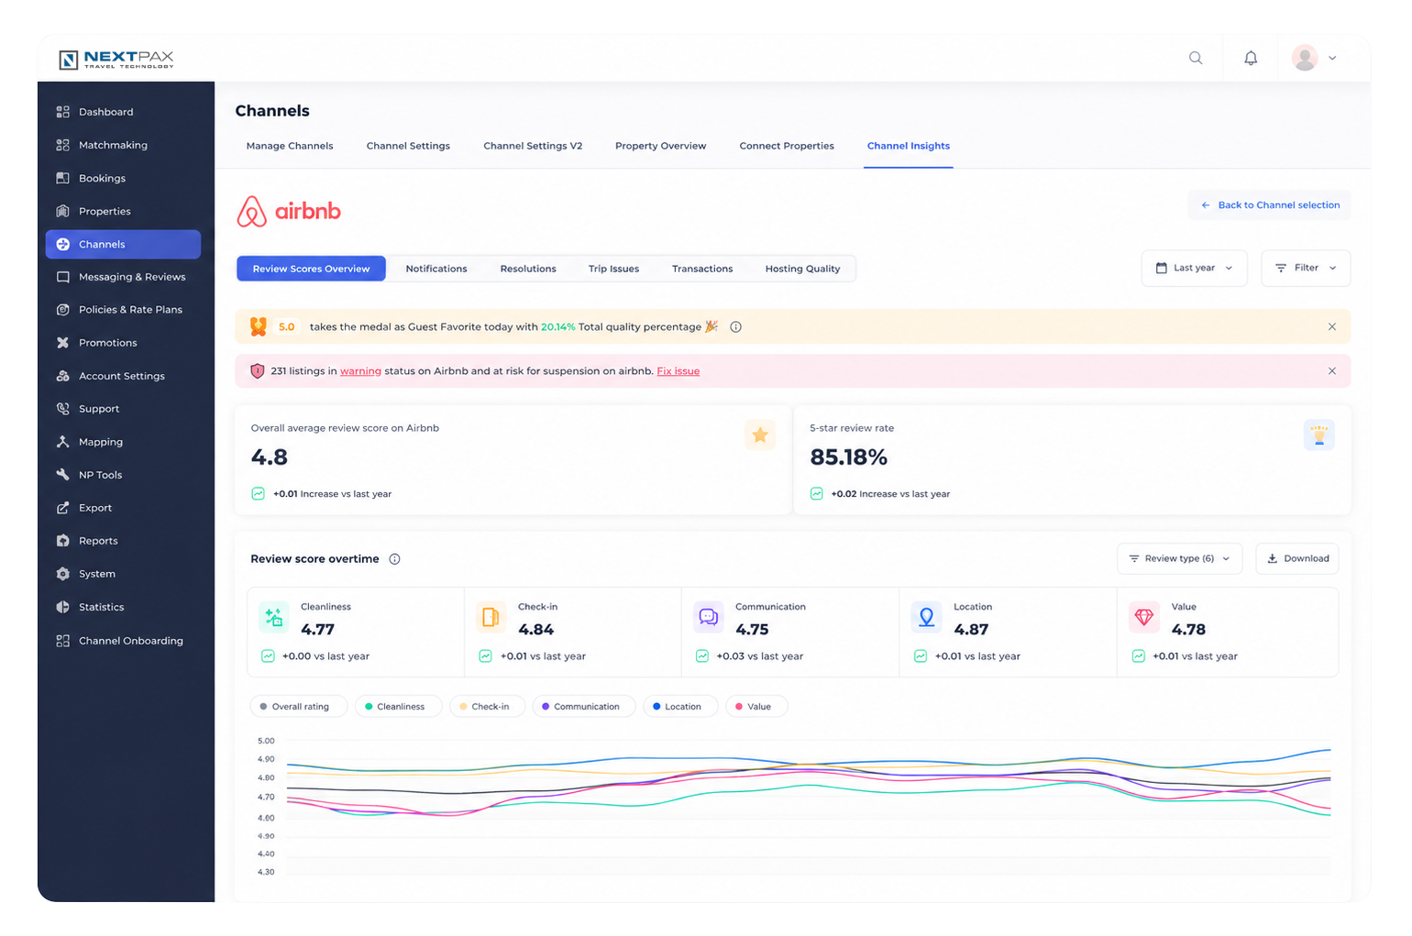Toggle Value chart series
Viewport: 1412px width, 936px height.
click(x=756, y=707)
